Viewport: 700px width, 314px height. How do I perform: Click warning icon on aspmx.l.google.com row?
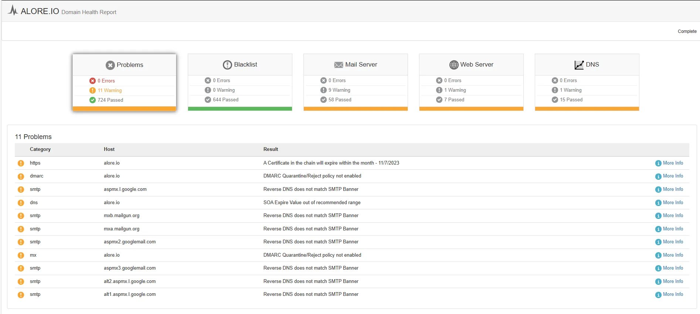click(21, 189)
